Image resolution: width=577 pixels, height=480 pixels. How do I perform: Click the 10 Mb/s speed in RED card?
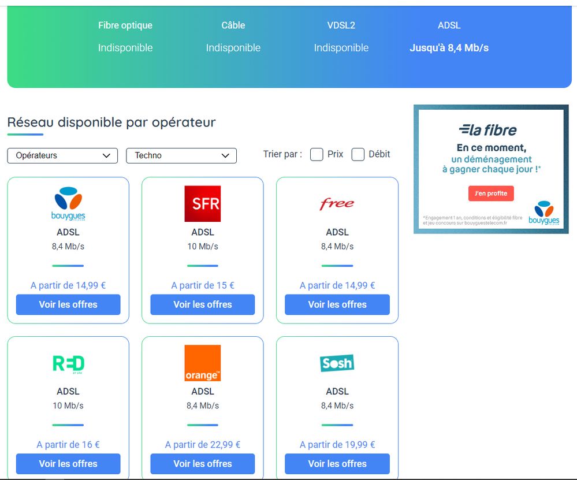[68, 405]
